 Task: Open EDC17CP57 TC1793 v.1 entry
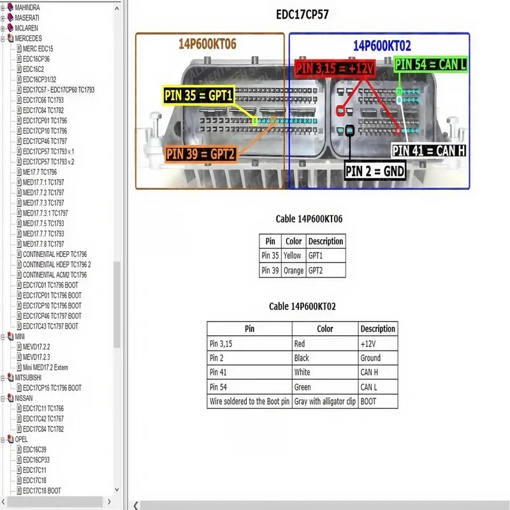point(48,152)
